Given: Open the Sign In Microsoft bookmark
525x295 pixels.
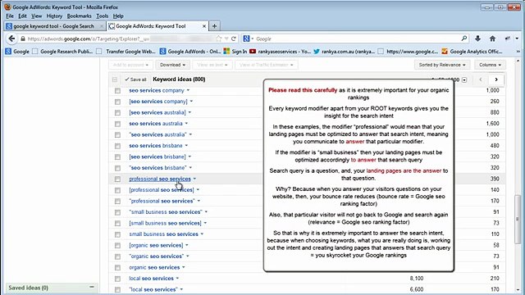Looking at the screenshot, I should (235, 52).
